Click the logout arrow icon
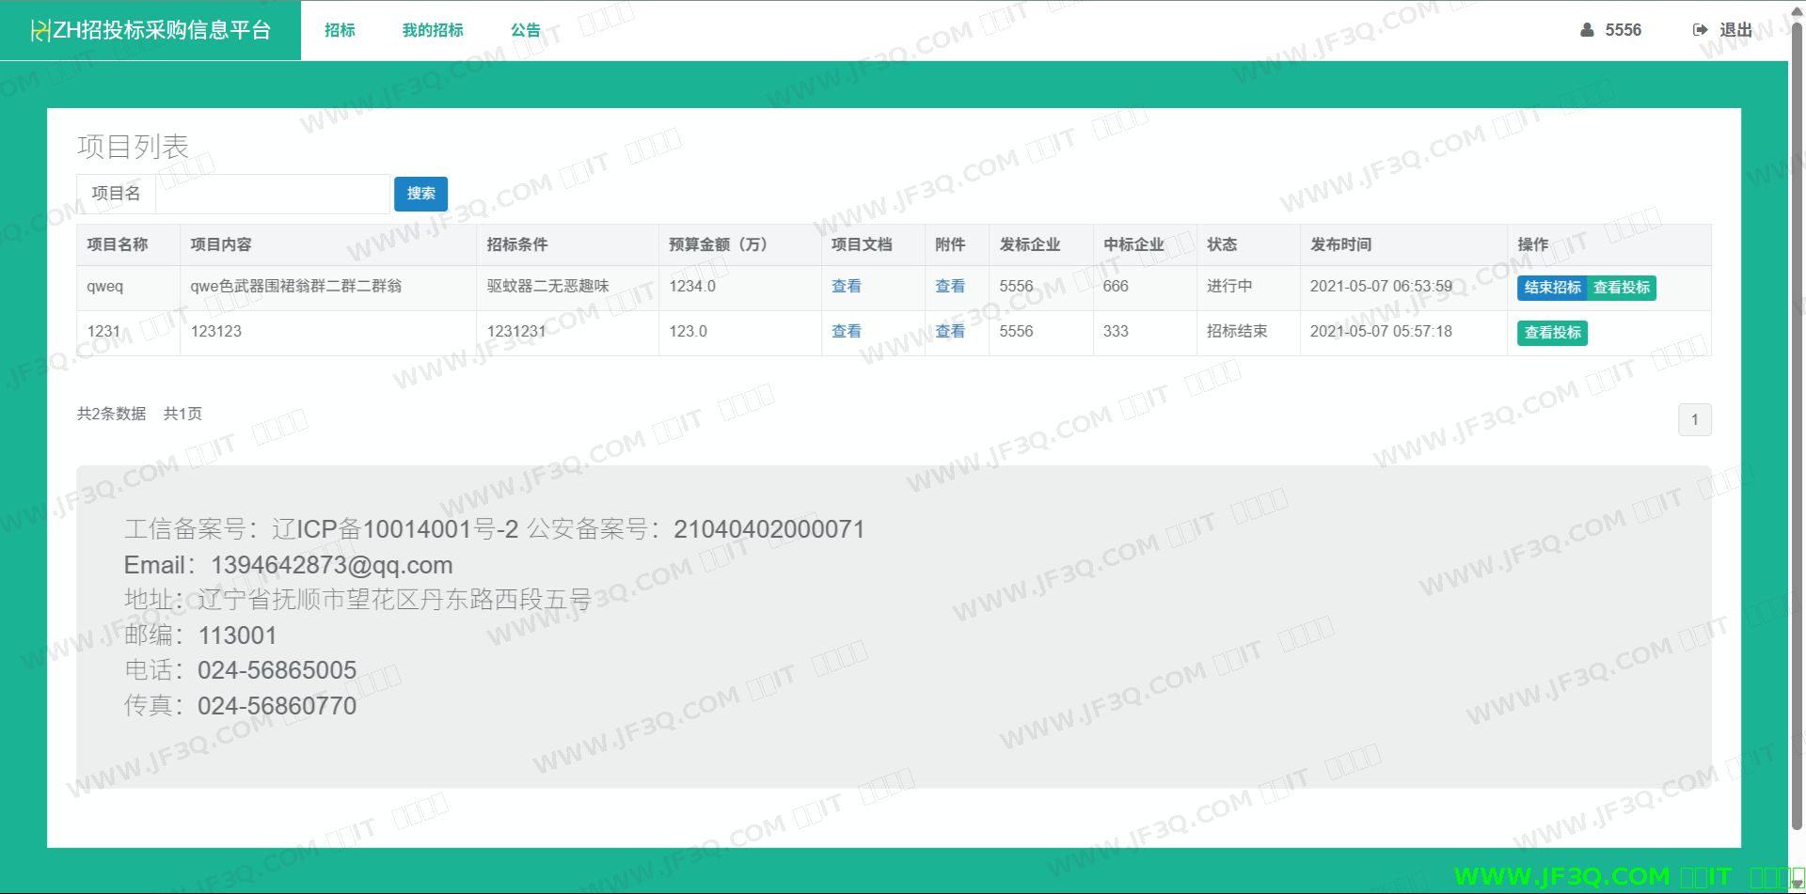This screenshot has height=894, width=1806. pos(1700,30)
